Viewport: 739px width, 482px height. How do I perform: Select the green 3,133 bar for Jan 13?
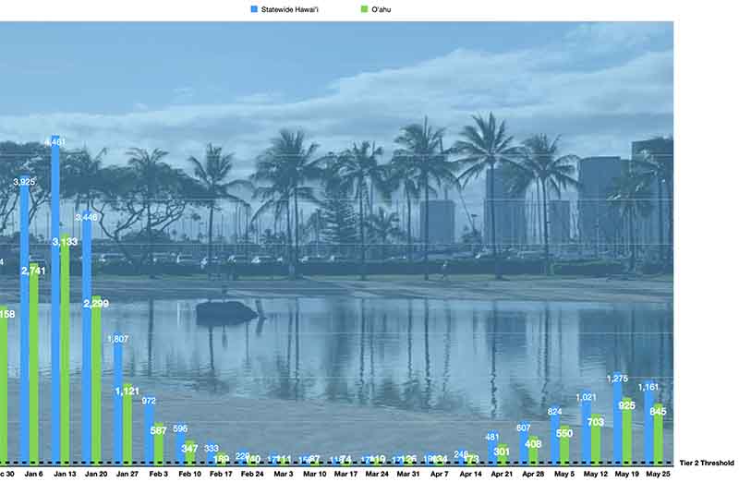65,351
